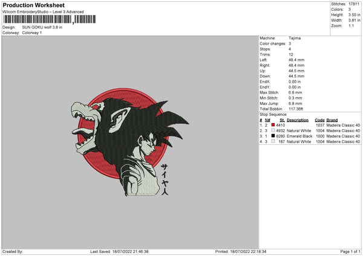
Task: Click the 'Page 1 of 1' footer text
Action: coord(350,252)
